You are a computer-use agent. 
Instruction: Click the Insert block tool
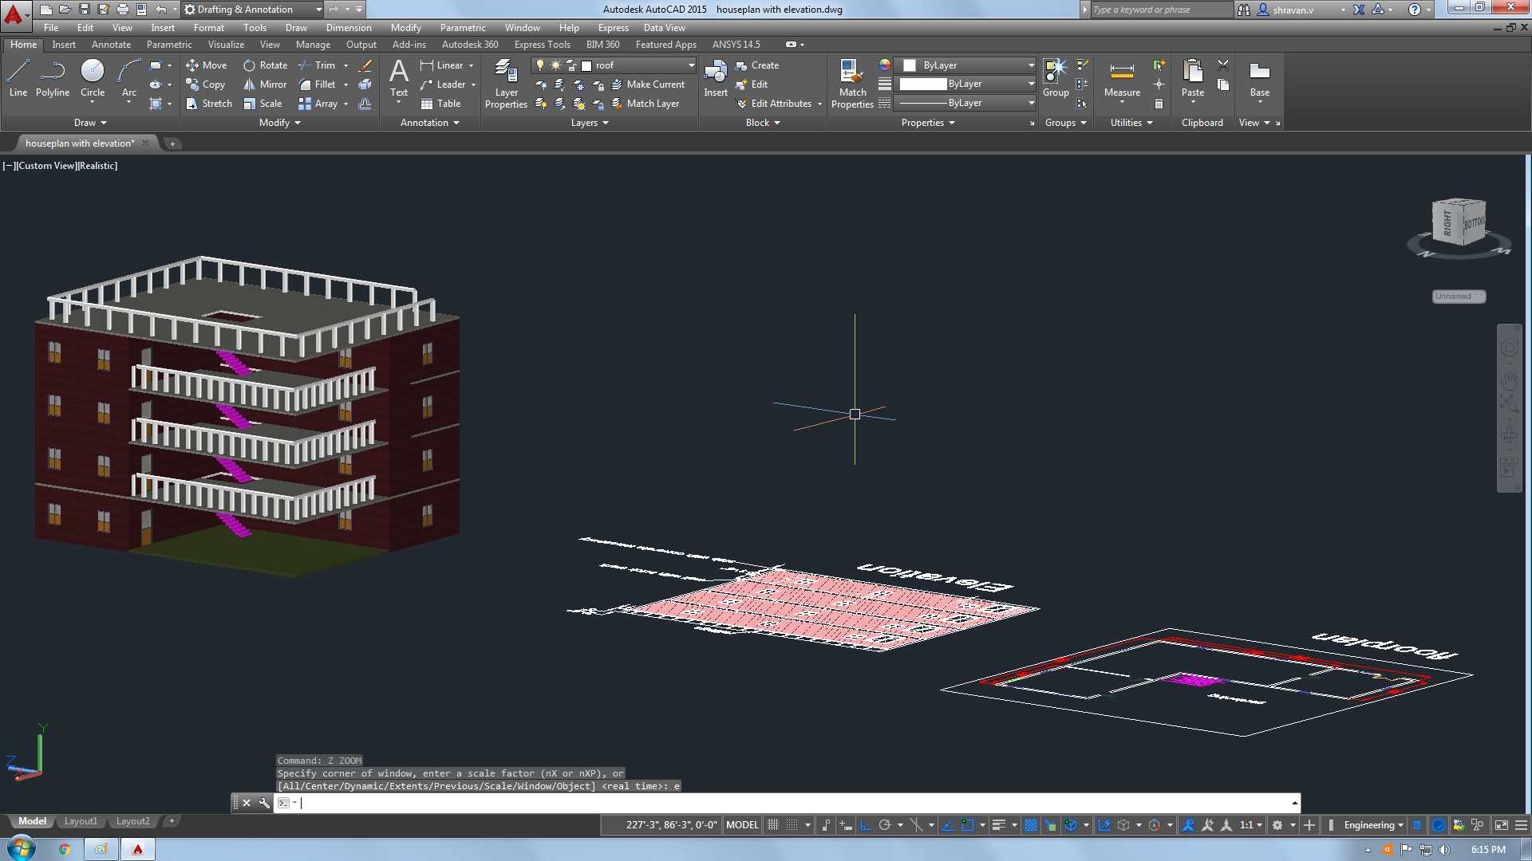716,79
